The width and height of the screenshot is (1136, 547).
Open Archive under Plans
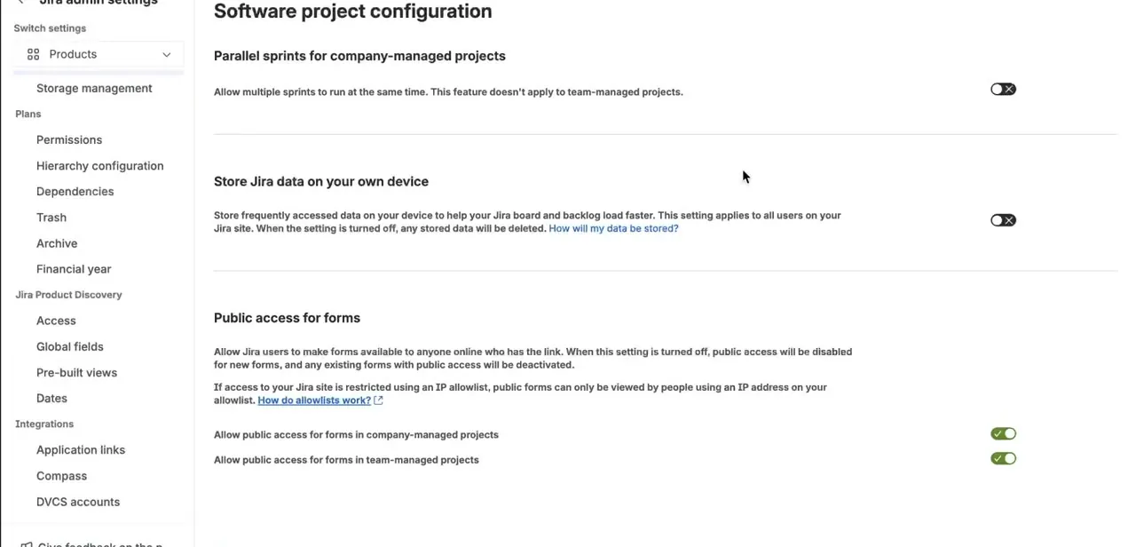click(57, 242)
